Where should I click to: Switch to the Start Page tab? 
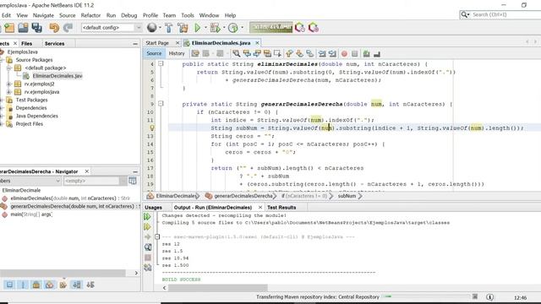[x=157, y=43]
